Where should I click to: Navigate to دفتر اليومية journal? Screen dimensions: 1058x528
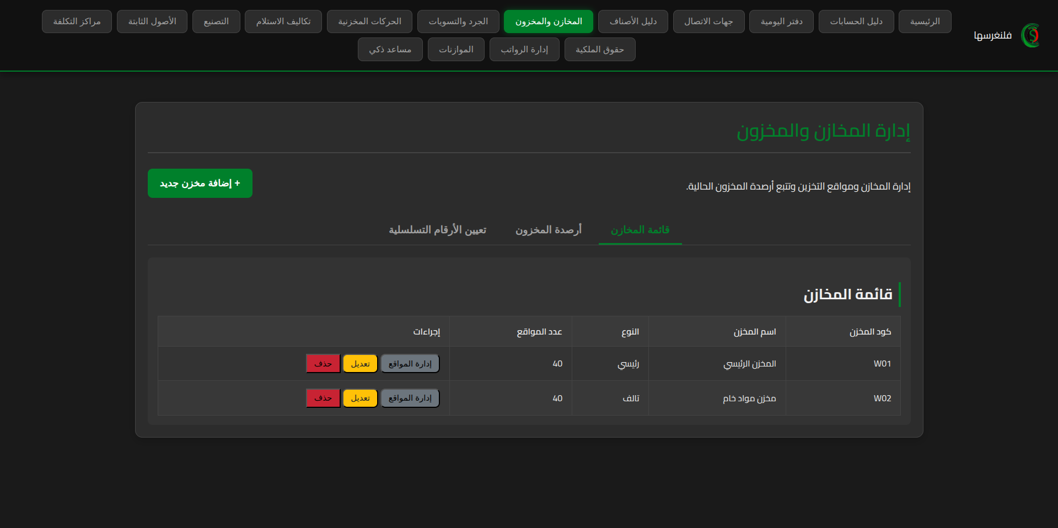click(x=781, y=21)
